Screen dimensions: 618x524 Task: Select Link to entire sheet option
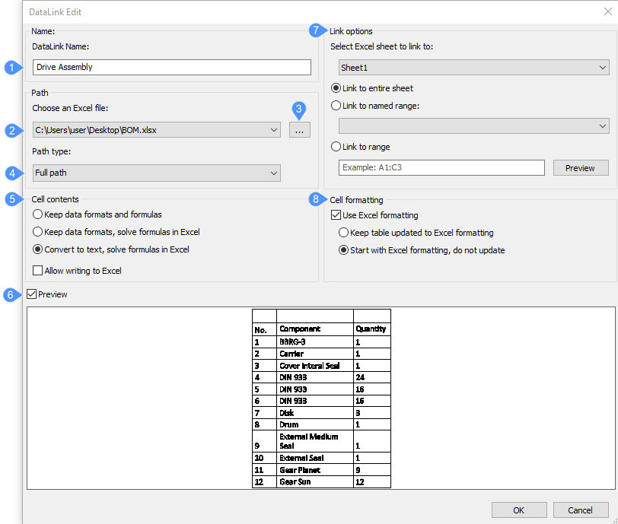[336, 88]
